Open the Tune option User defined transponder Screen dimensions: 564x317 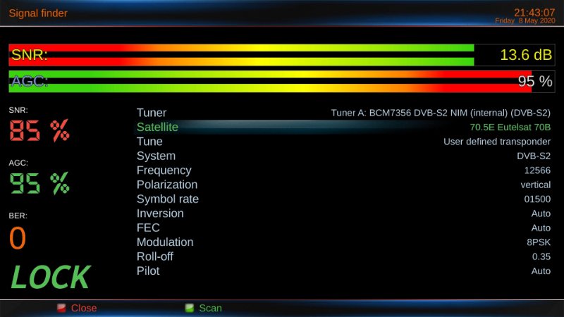tap(343, 142)
